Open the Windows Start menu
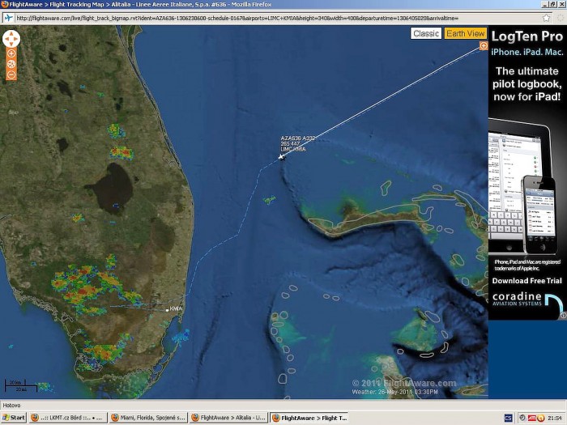 tap(14, 418)
